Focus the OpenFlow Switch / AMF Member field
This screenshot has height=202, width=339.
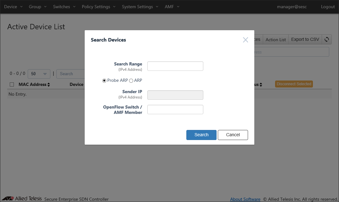tap(175, 109)
